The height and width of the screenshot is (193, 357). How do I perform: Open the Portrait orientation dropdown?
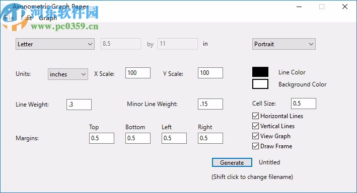click(283, 44)
